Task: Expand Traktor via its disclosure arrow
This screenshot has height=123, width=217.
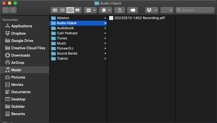Action: pyautogui.click(x=106, y=59)
